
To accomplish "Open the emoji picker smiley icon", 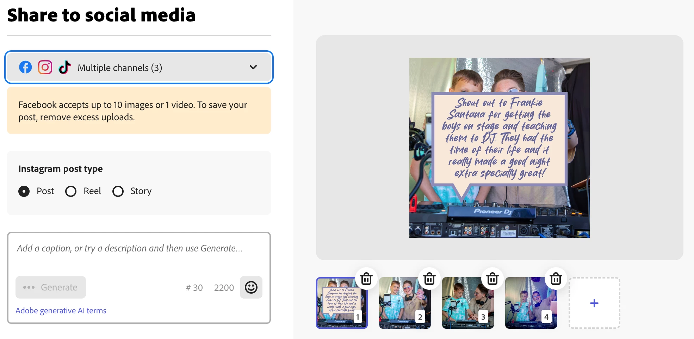I will tap(251, 287).
